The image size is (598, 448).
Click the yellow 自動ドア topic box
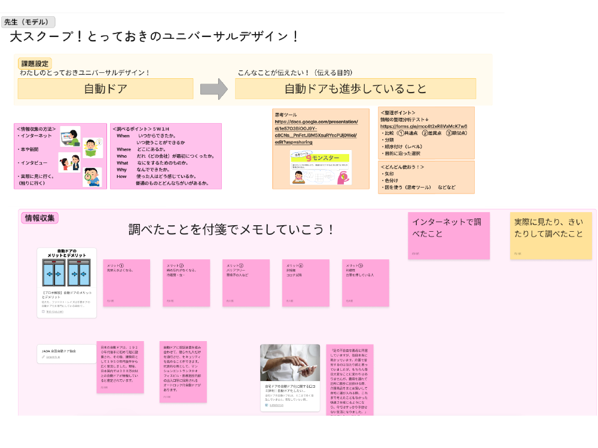tap(105, 89)
